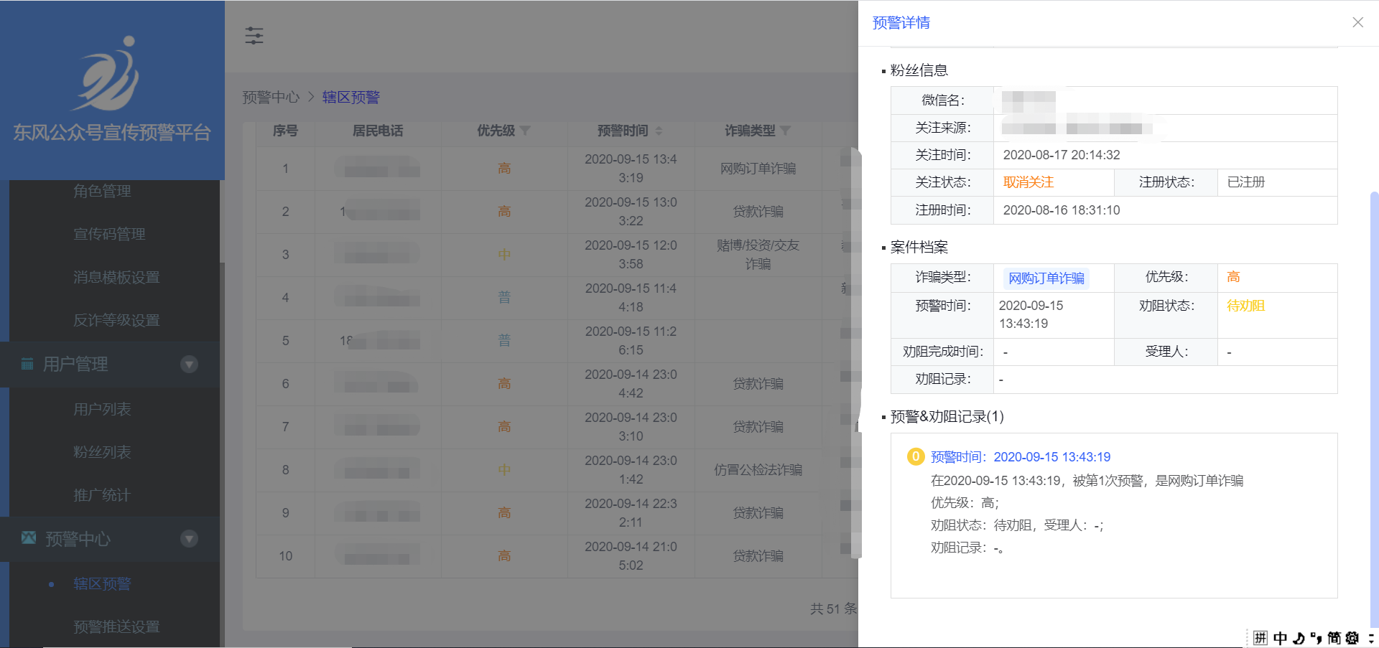Click the 居民电话 column header
The height and width of the screenshot is (648, 1379).
378,131
